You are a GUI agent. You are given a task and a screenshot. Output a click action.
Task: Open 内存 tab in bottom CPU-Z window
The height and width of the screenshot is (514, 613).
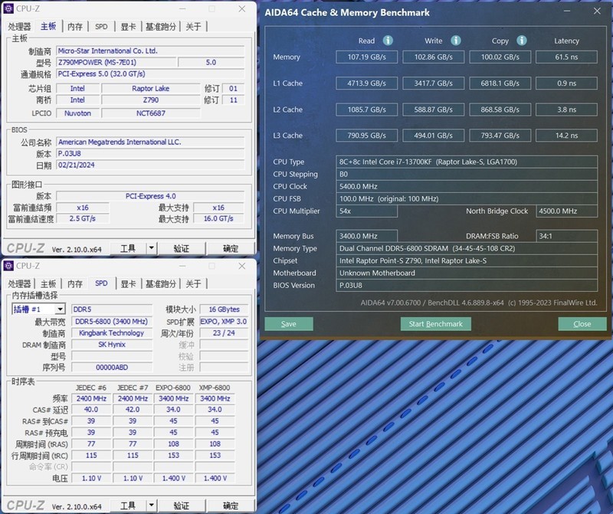click(74, 284)
